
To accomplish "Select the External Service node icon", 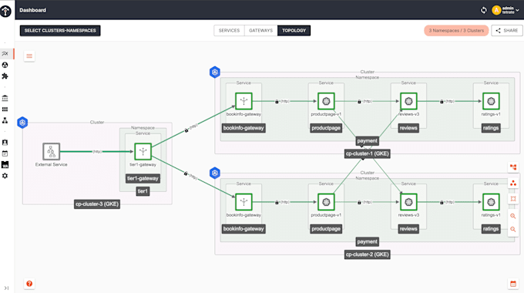I will click(x=51, y=152).
